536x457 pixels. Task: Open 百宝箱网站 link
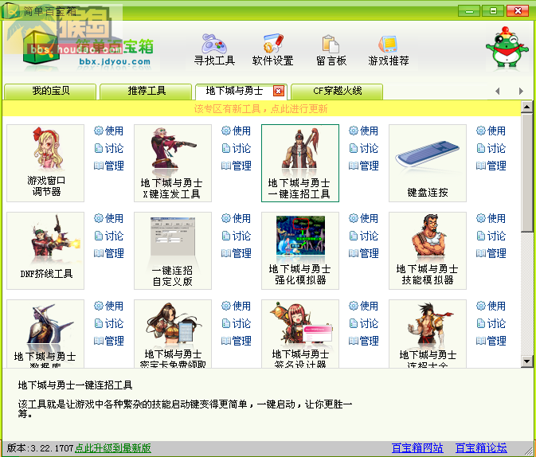(417, 447)
